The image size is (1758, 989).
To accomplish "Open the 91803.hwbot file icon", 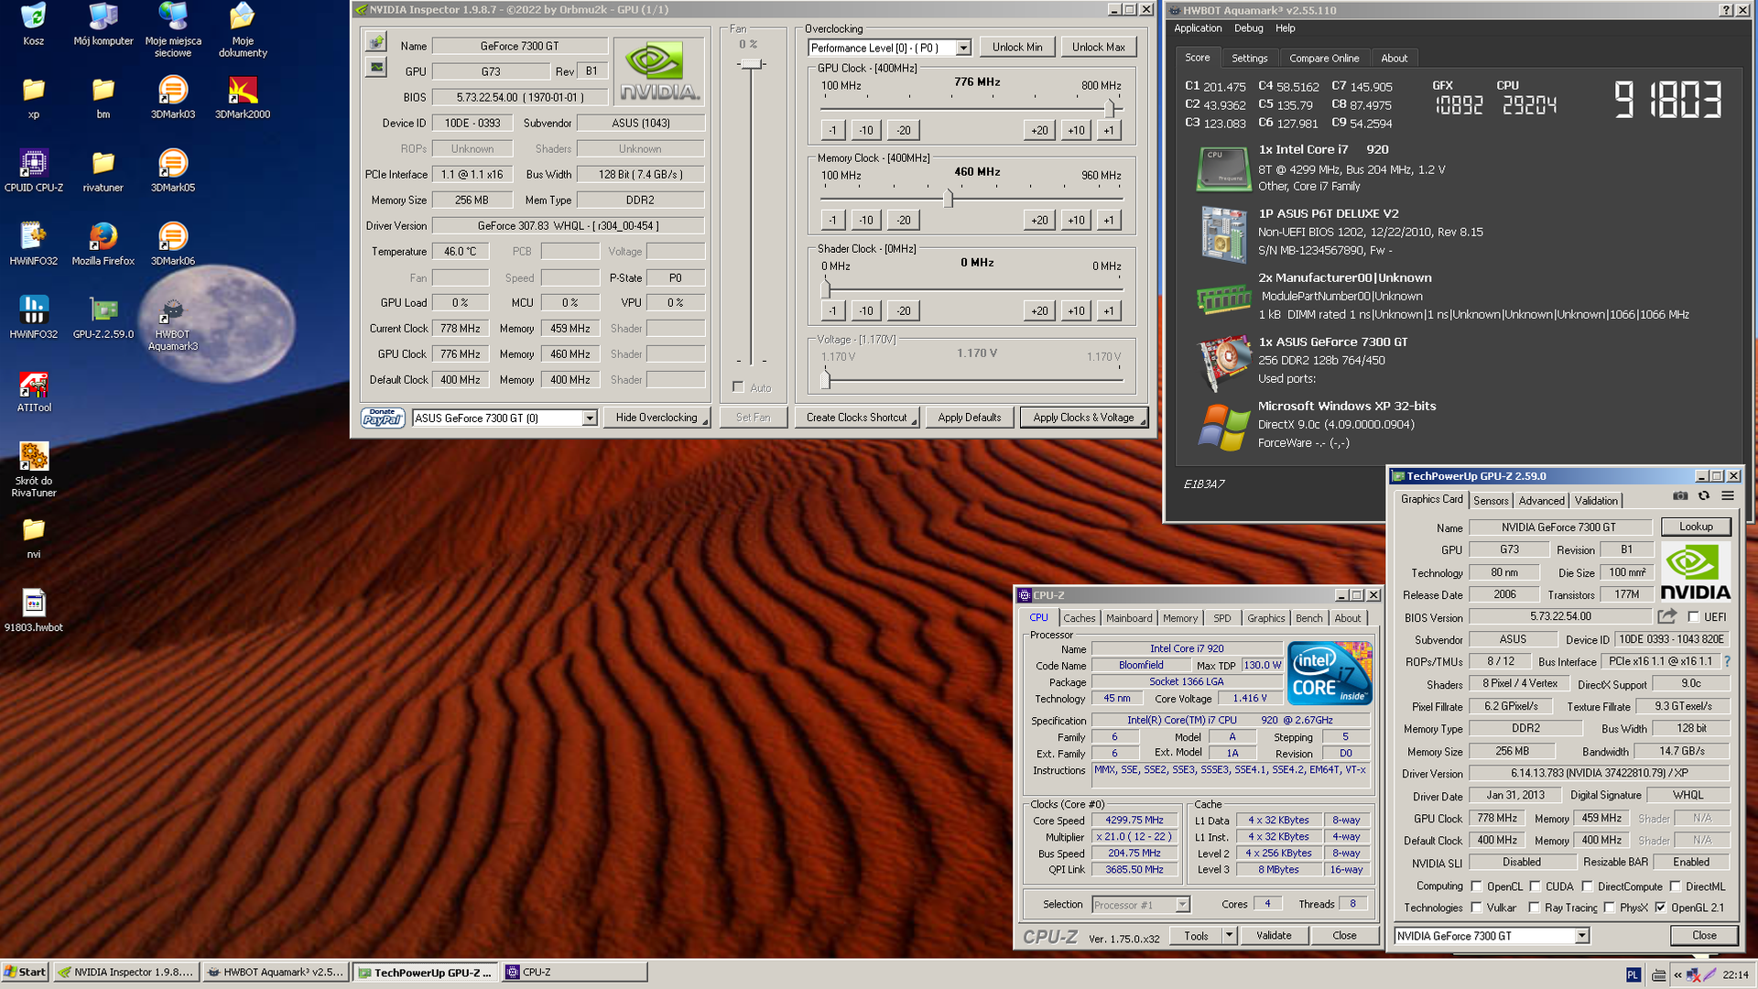I will (x=34, y=610).
